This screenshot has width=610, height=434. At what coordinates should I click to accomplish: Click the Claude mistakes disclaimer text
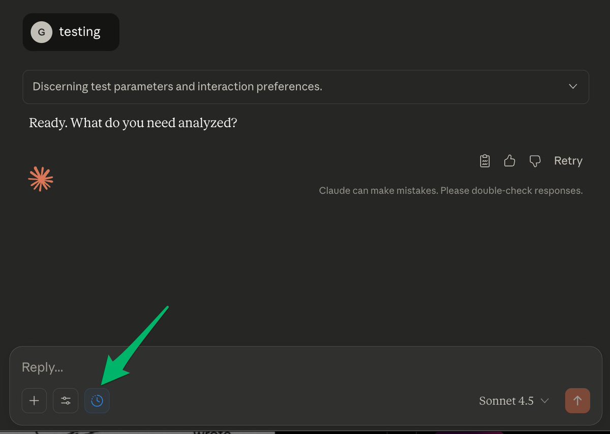click(450, 191)
